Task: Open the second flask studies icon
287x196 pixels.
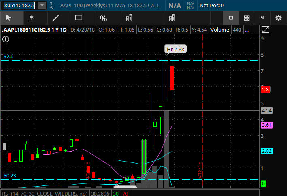Action: (172, 18)
